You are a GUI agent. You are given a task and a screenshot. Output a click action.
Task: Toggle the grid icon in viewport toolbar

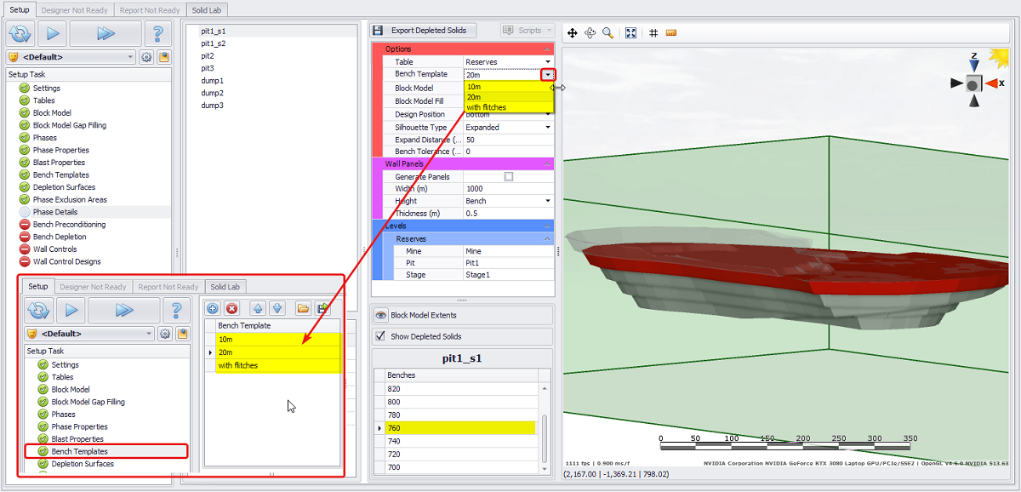point(653,32)
